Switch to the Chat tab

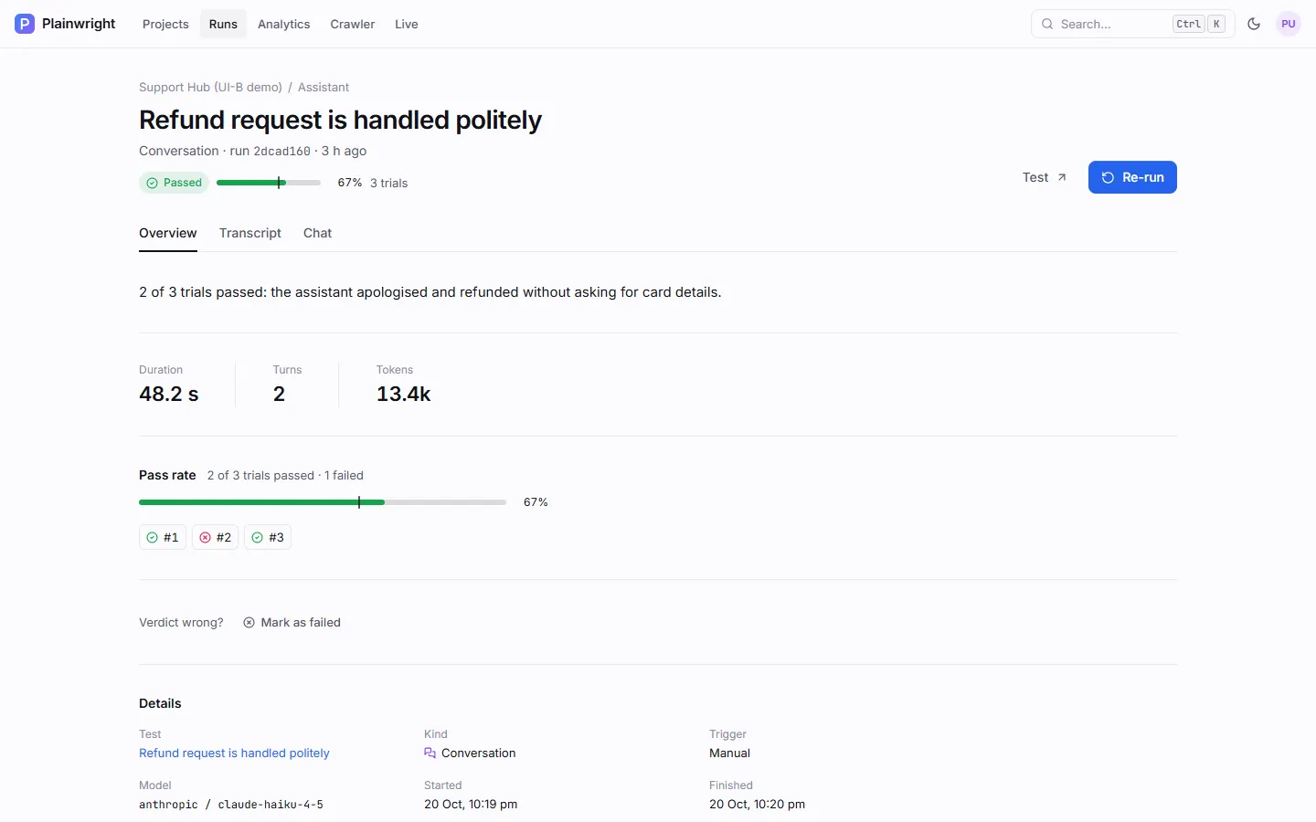[x=317, y=233]
